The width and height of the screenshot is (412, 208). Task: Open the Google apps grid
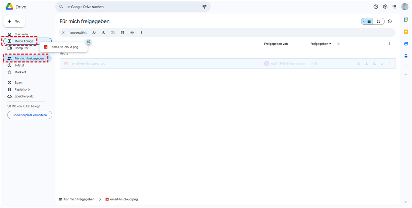click(394, 7)
